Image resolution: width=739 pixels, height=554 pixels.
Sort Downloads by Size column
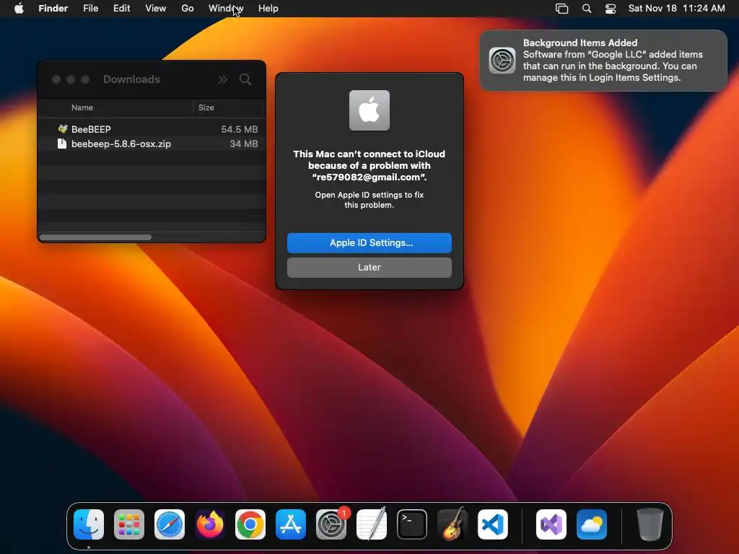coord(206,108)
